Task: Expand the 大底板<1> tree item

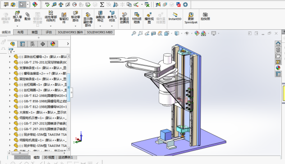Action: pos(10,112)
